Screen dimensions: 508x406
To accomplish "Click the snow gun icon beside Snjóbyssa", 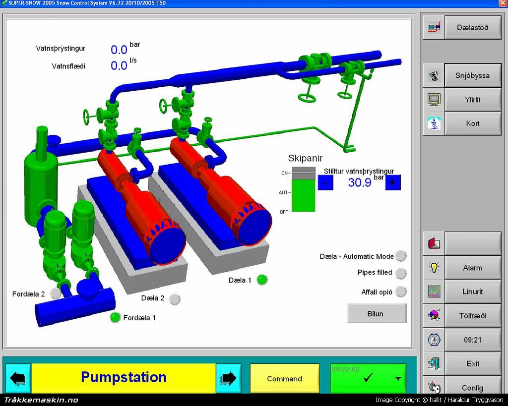I will (x=434, y=76).
